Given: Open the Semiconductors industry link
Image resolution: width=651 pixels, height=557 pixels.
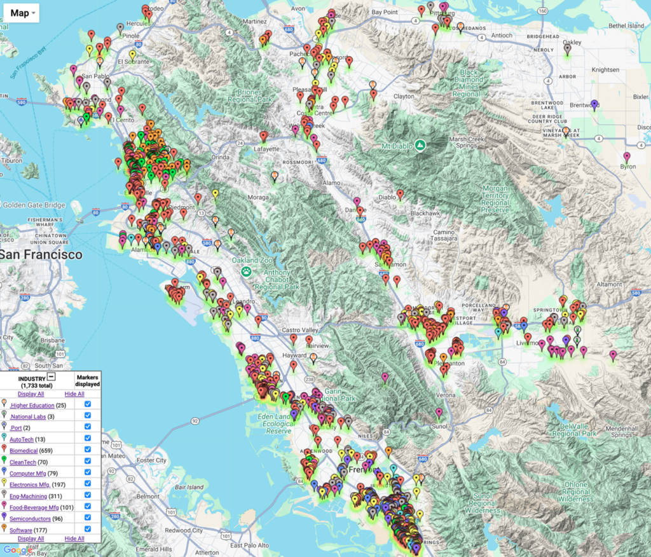Looking at the screenshot, I should (31, 519).
